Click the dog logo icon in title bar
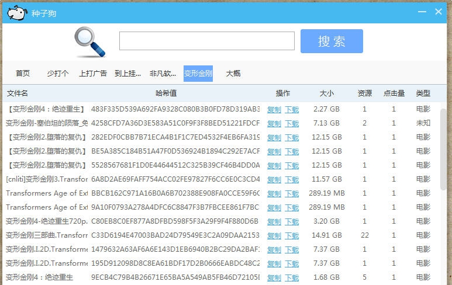Image resolution: width=452 pixels, height=285 pixels. click(18, 13)
